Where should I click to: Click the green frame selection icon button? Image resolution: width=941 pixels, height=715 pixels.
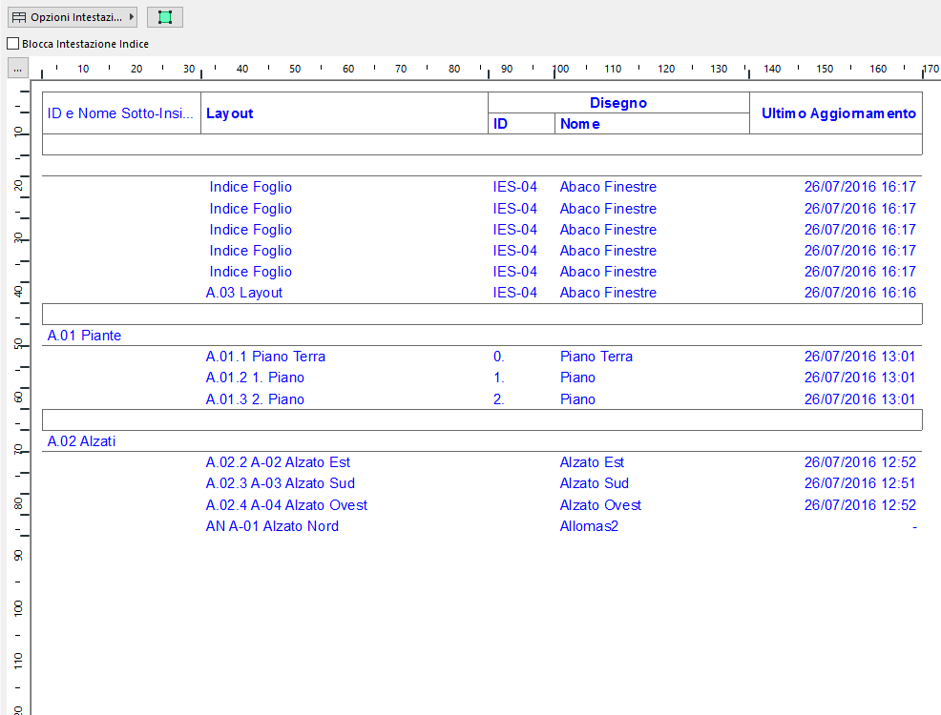(x=165, y=17)
